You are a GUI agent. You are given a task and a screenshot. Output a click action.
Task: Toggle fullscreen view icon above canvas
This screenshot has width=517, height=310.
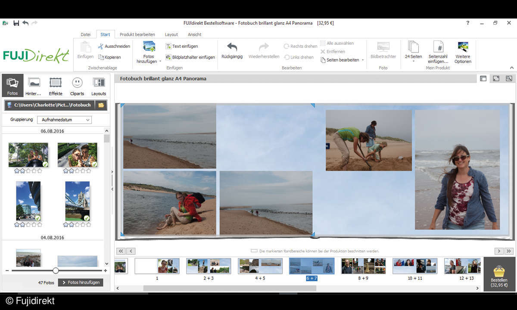(496, 78)
